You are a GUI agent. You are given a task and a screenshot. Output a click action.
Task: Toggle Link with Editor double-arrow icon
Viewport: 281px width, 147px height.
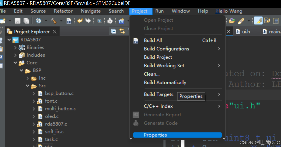coord(122,31)
